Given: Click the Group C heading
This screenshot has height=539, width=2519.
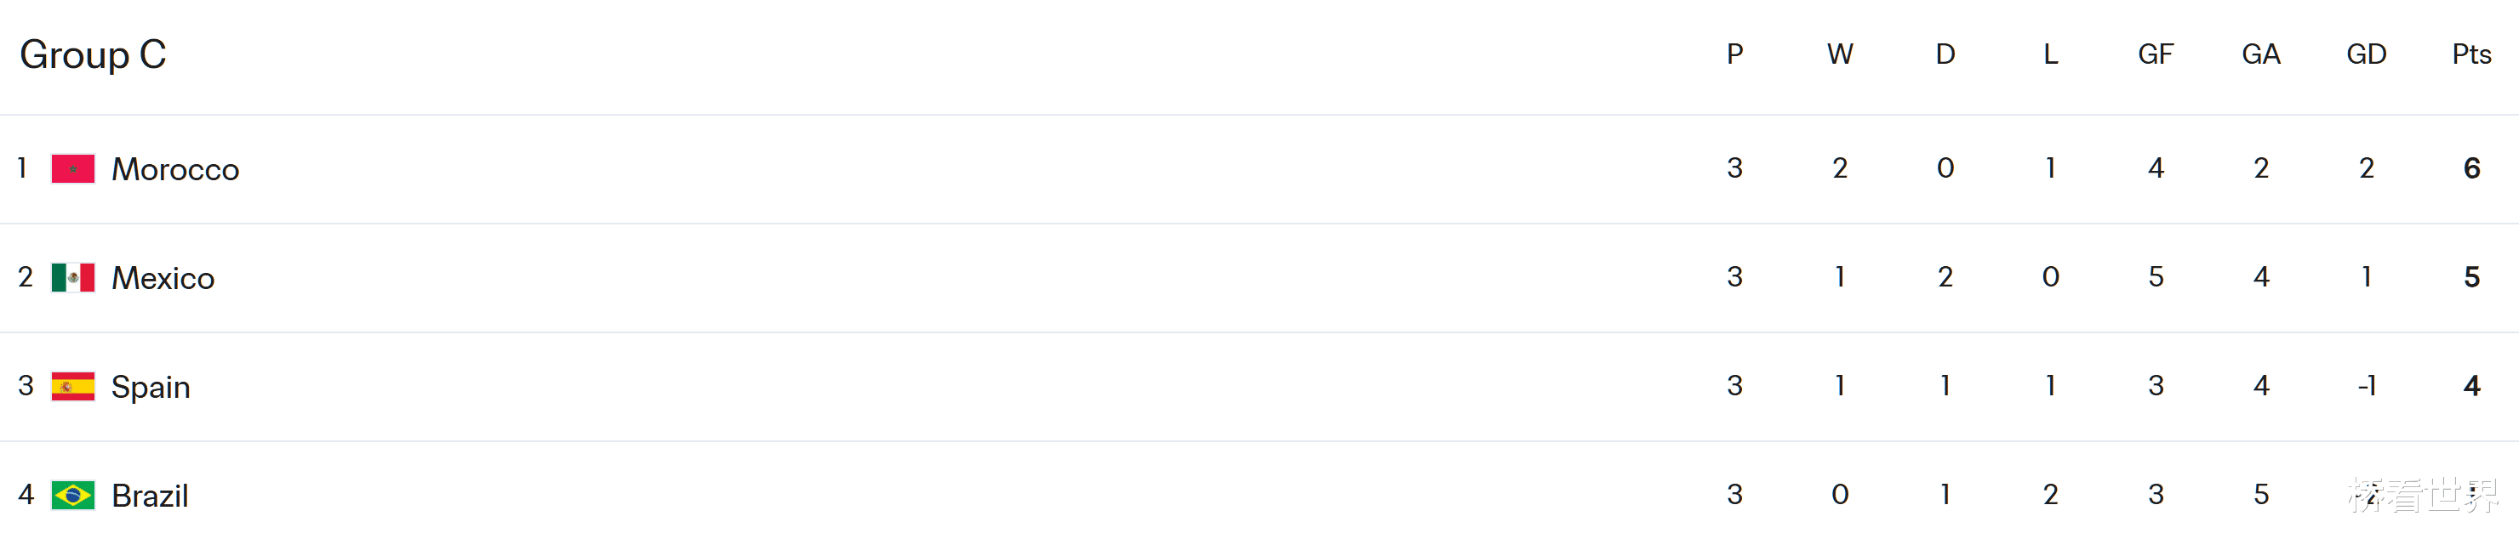Looking at the screenshot, I should coord(93,54).
